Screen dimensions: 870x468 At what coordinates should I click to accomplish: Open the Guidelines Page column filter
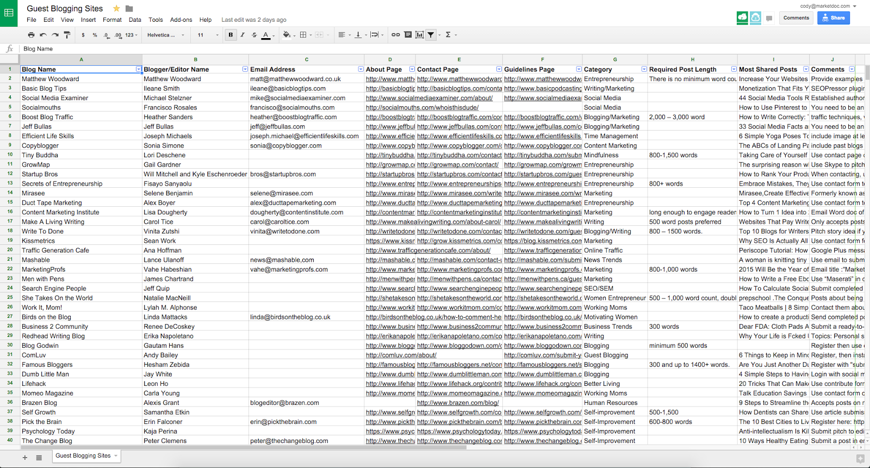coord(579,69)
